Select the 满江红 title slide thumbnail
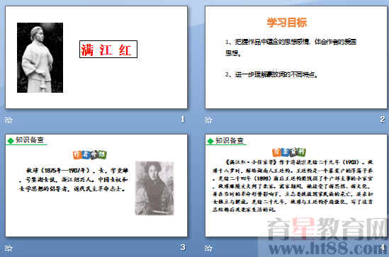 pos(96,57)
